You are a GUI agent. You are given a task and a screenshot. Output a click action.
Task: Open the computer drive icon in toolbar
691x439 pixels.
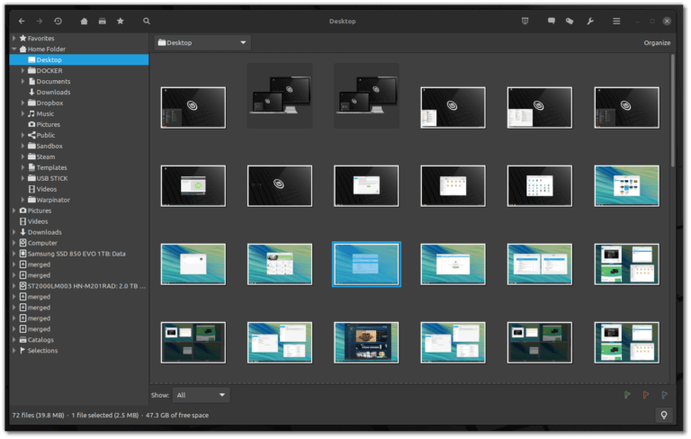coord(103,22)
